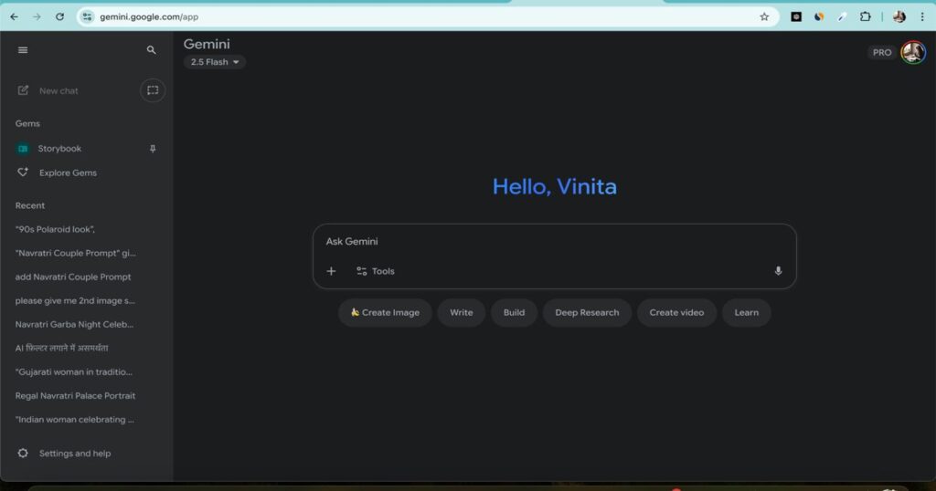The image size is (936, 491).
Task: Go back with the browser back arrow
Action: coord(14,16)
